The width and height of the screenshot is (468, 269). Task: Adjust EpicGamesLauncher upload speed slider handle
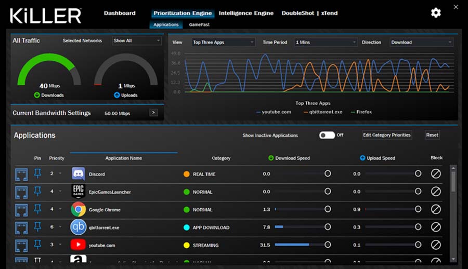tap(418, 191)
